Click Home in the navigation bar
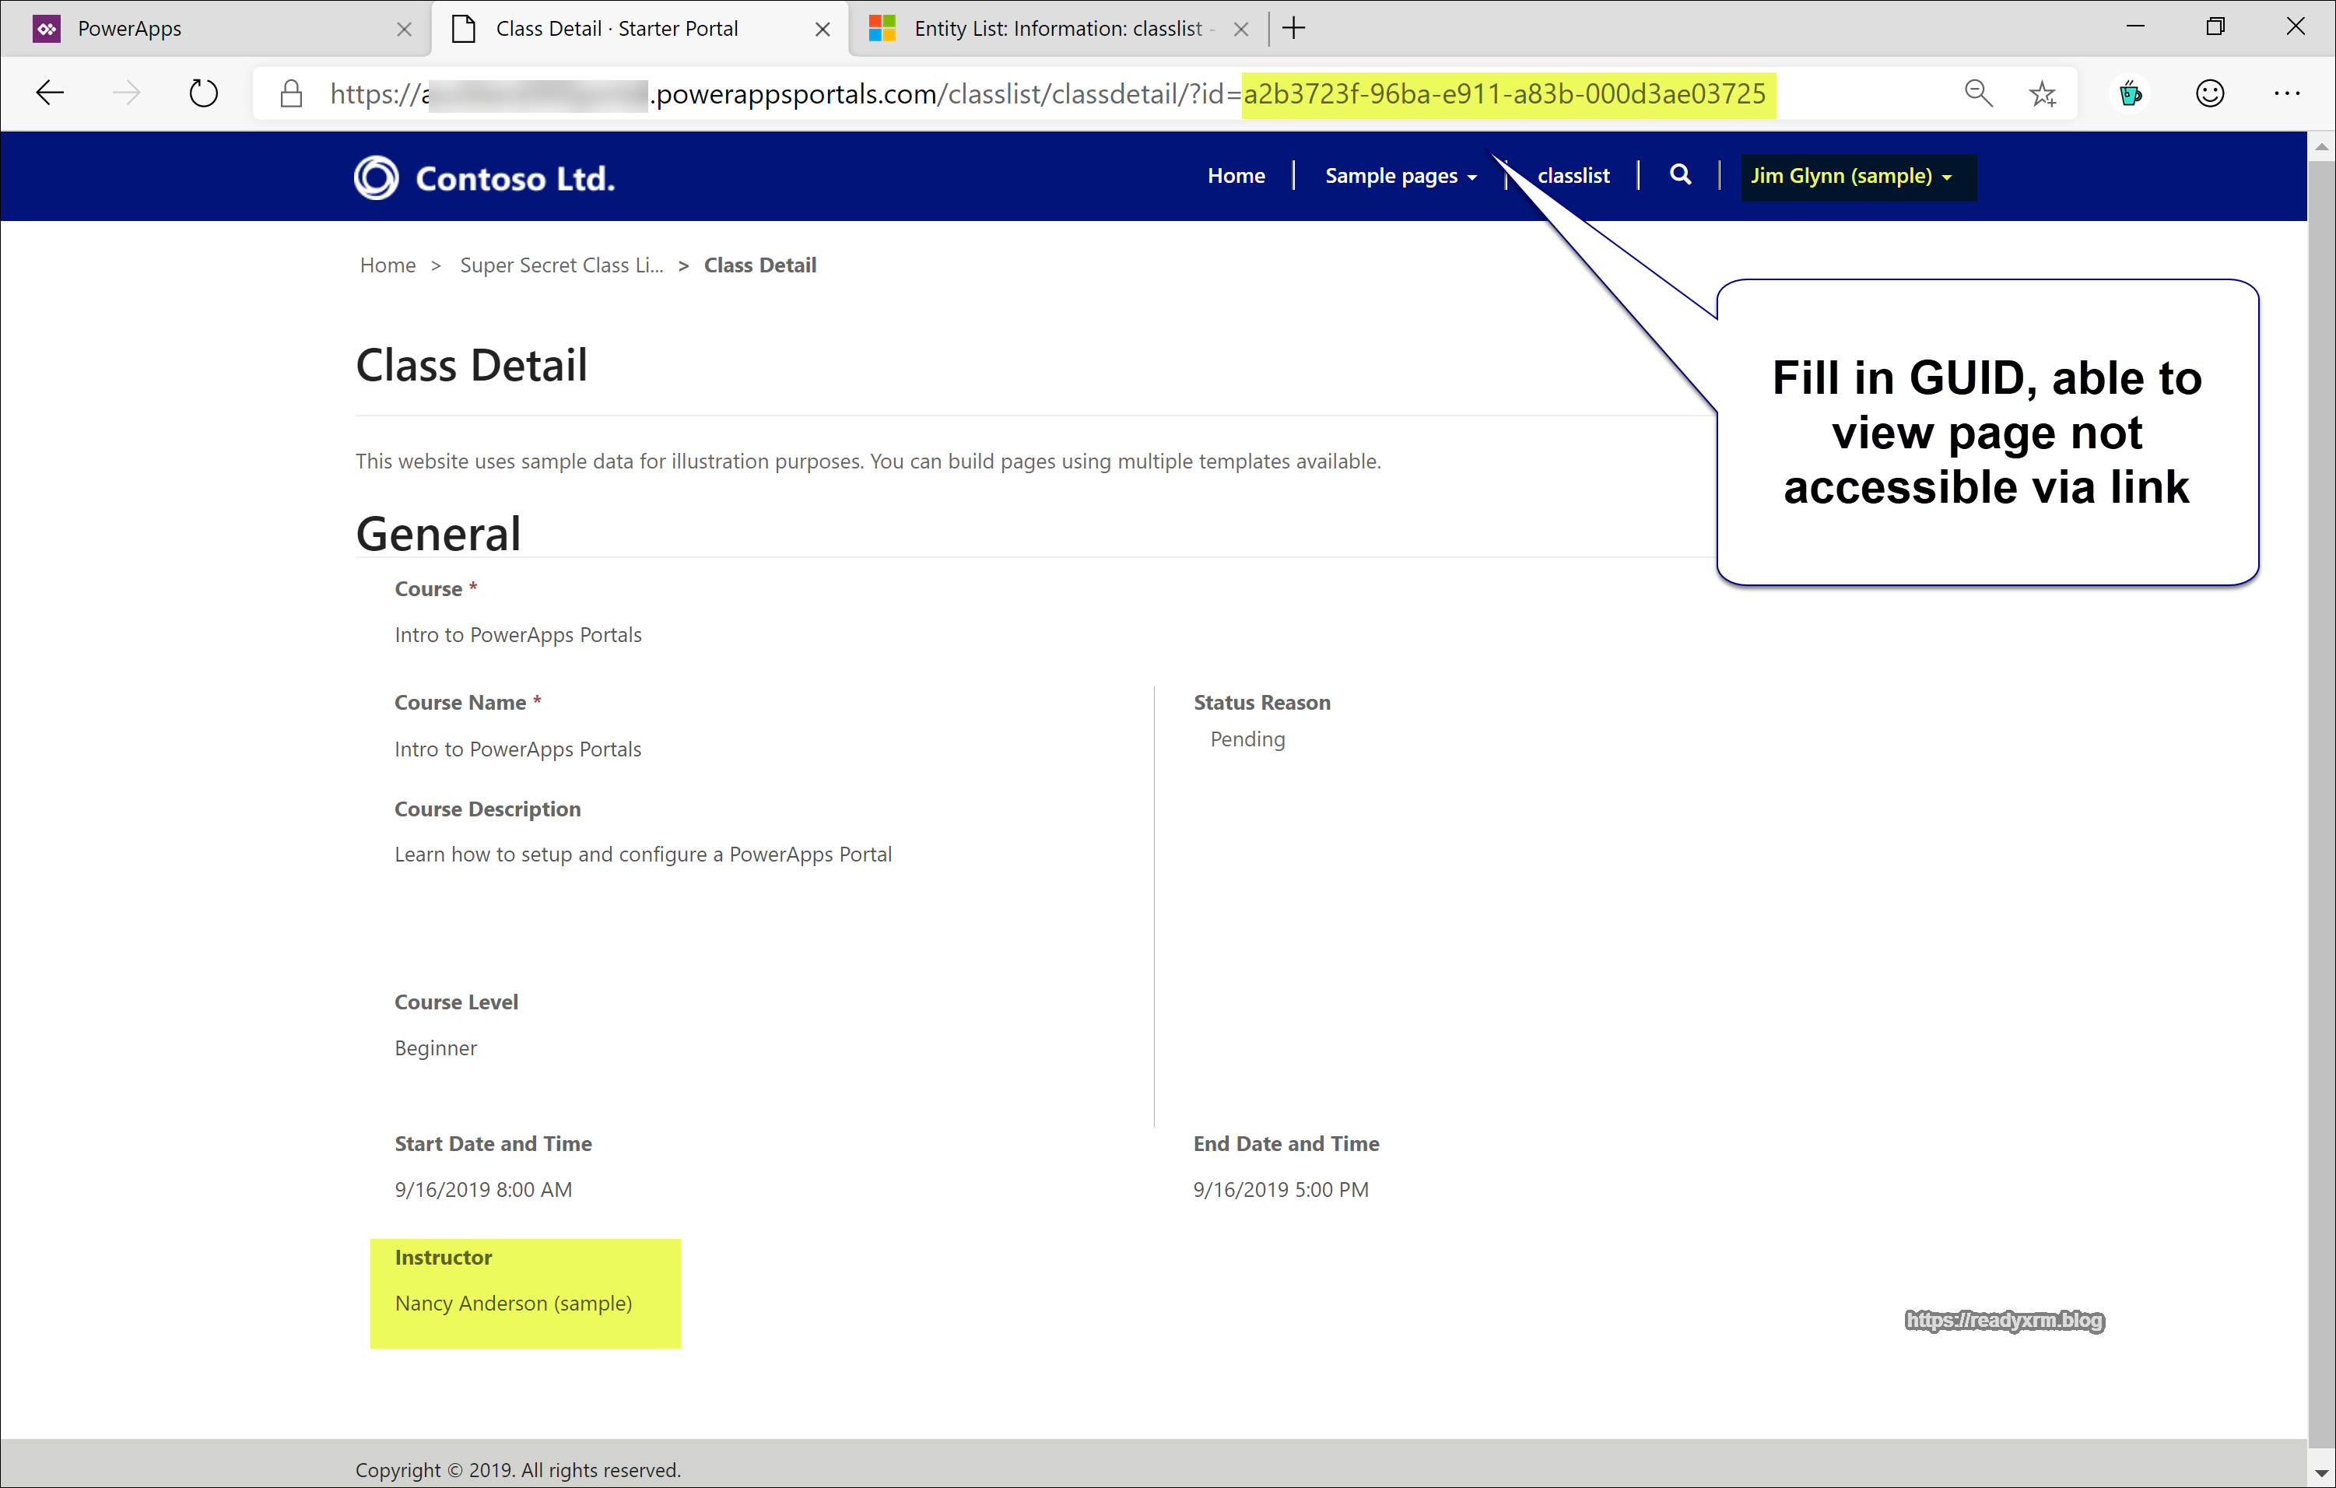 pyautogui.click(x=1235, y=176)
